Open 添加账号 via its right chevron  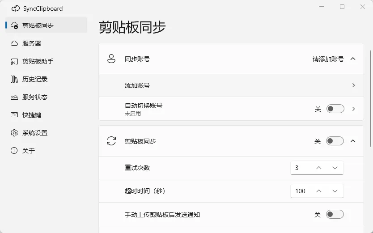point(353,85)
